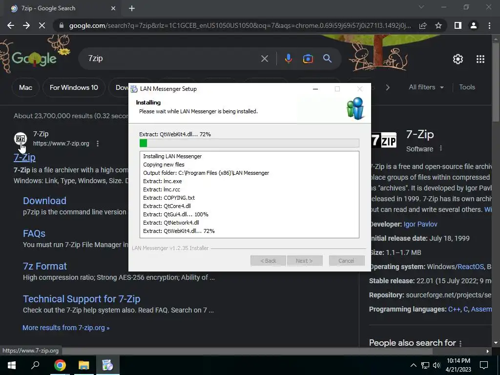Open search Tools
The width and height of the screenshot is (500, 375).
point(467,87)
